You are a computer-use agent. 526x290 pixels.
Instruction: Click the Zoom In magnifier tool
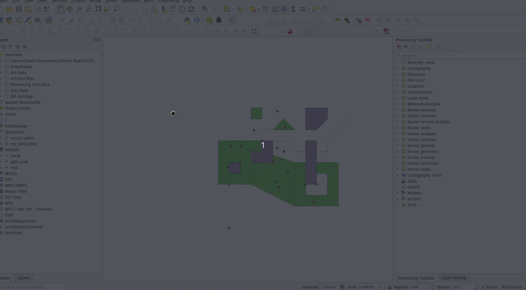point(79,9)
